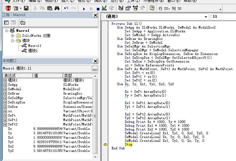Expand the SwPt variable row
The height and width of the screenshot is (161, 236).
[x=5, y=116]
